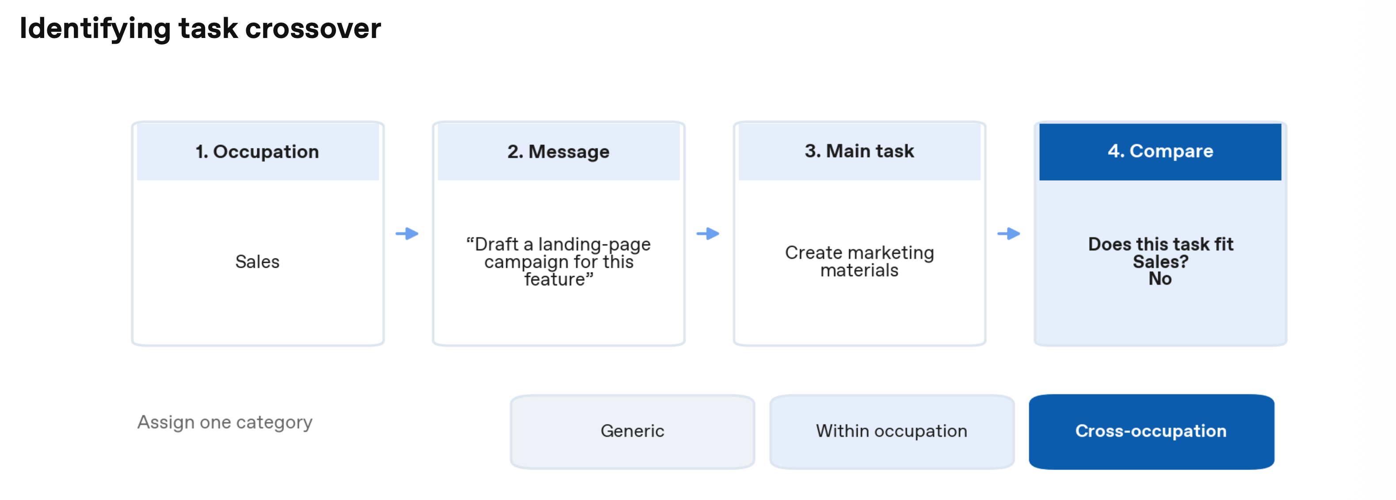This screenshot has height=500, width=1396.
Task: Open the 1. Occupation step header
Action: 257,152
